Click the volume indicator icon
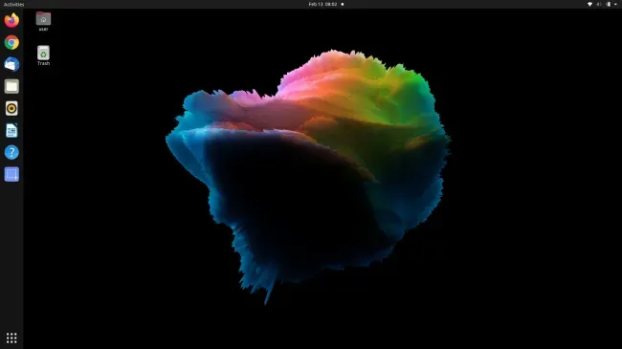622x349 pixels. (599, 4)
